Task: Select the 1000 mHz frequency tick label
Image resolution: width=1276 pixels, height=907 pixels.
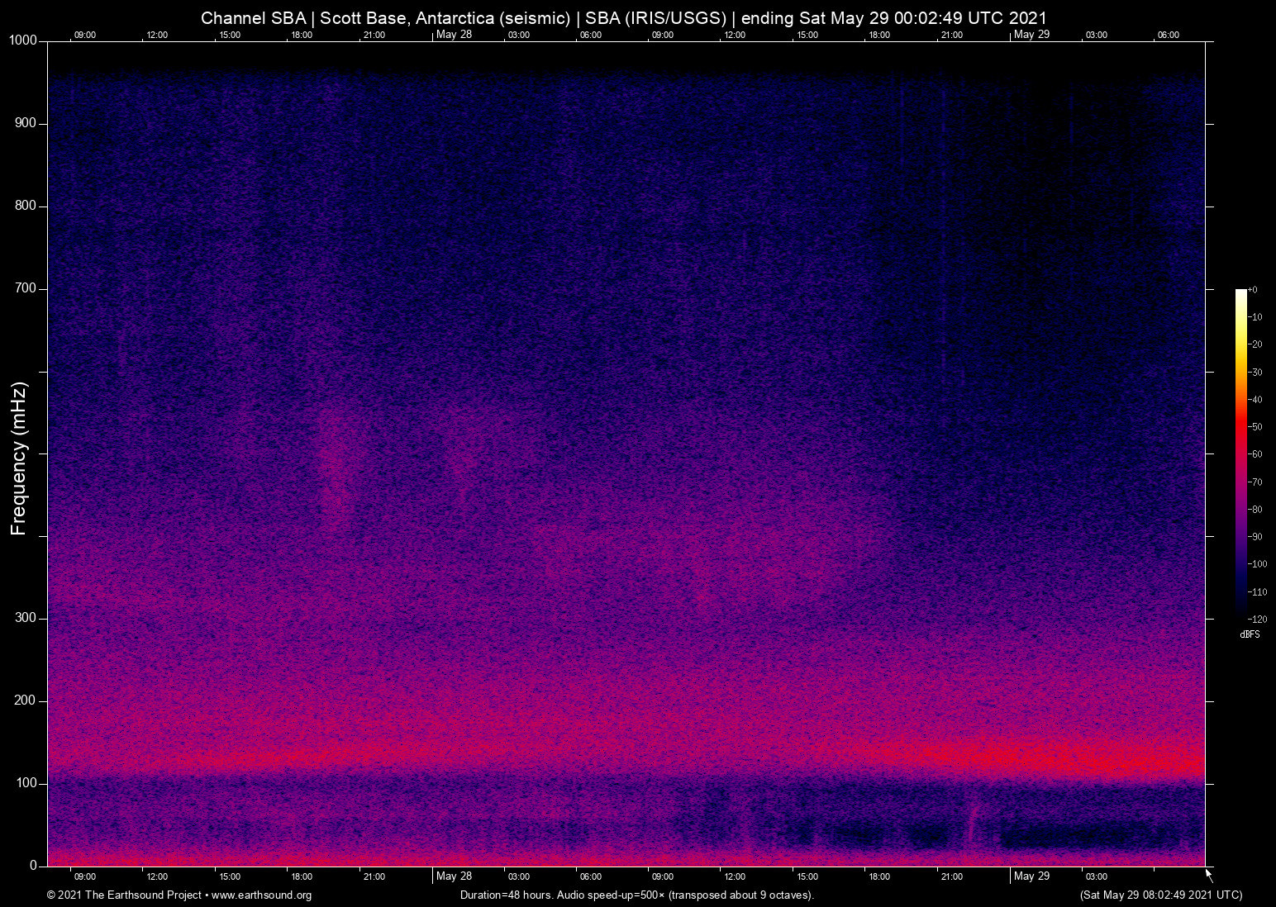Action: click(22, 40)
